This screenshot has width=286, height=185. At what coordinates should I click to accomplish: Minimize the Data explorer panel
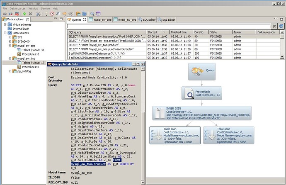click(56, 19)
